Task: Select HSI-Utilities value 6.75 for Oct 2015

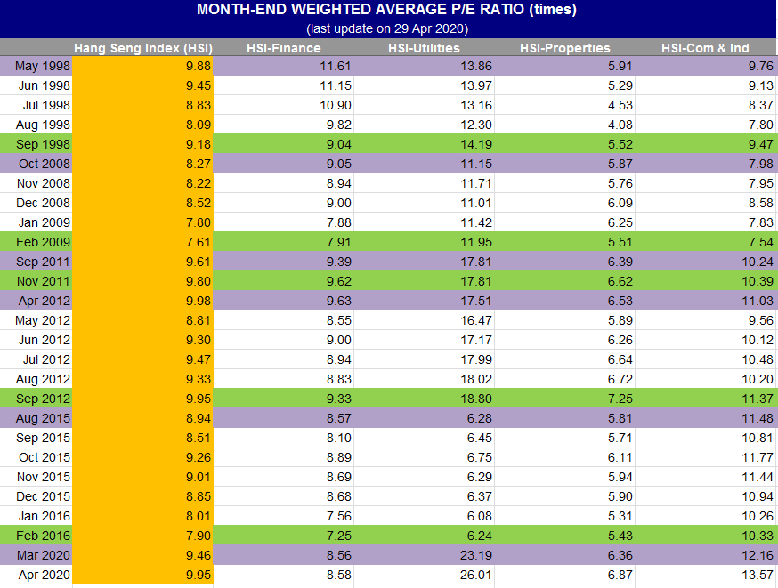Action: pos(479,457)
